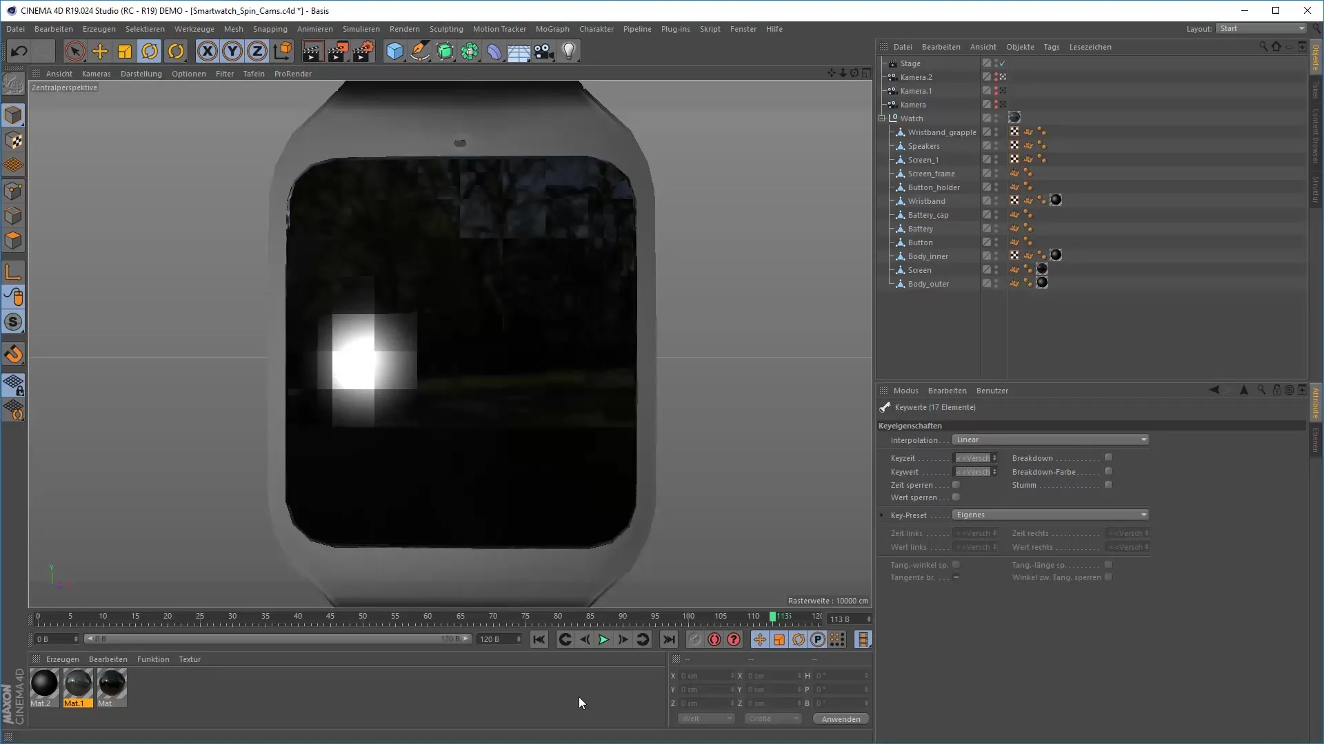This screenshot has width=1324, height=744.
Task: Switch to polygons mode
Action: point(13,240)
